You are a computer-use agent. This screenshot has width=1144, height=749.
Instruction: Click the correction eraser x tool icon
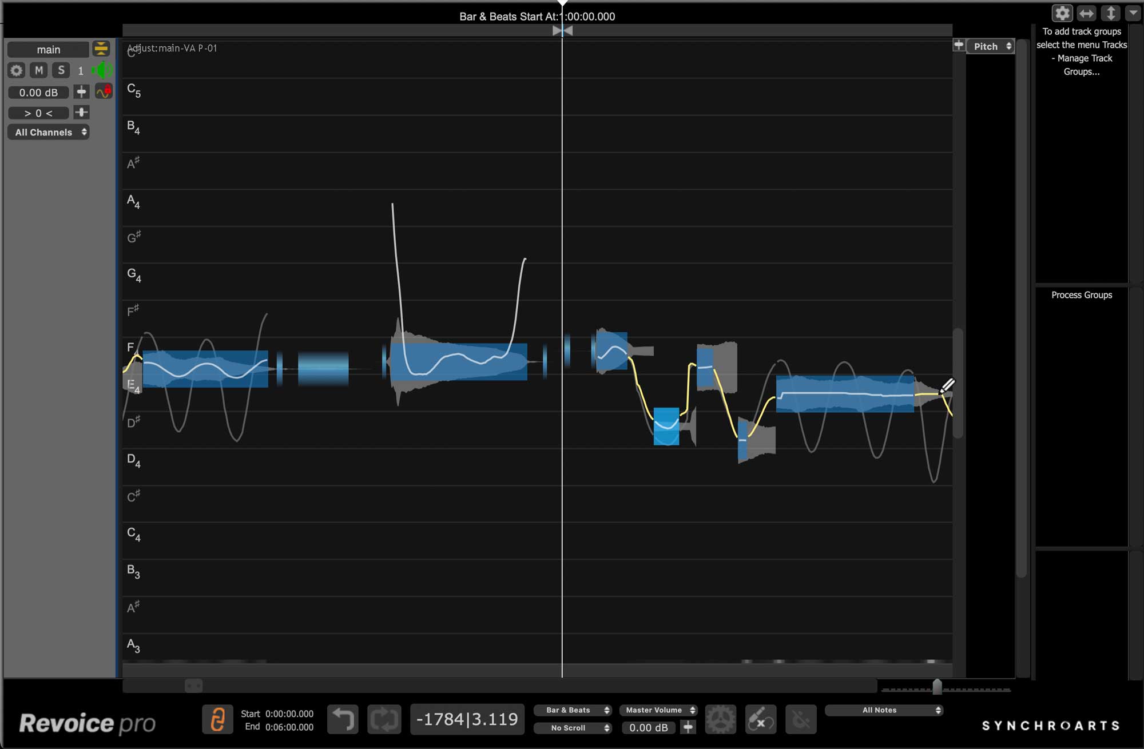pyautogui.click(x=761, y=719)
